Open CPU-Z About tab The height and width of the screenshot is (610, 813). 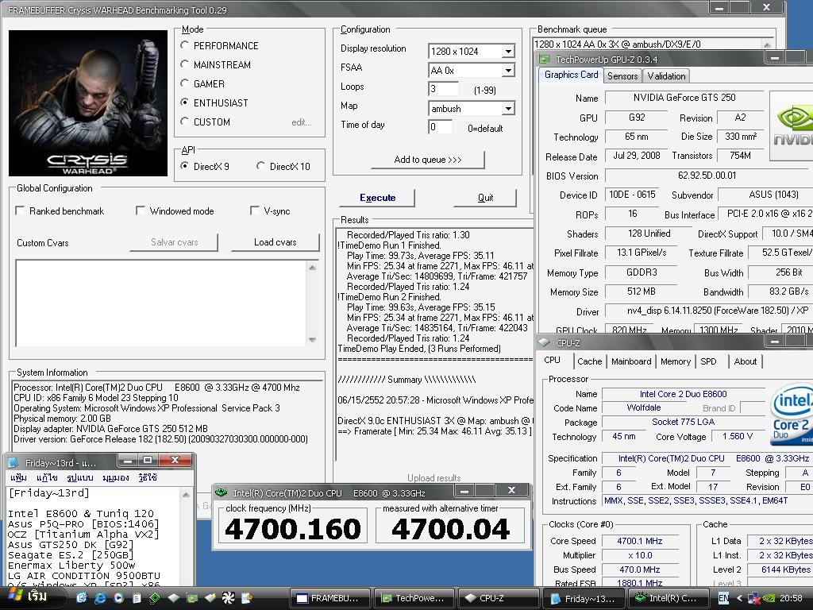click(x=745, y=361)
